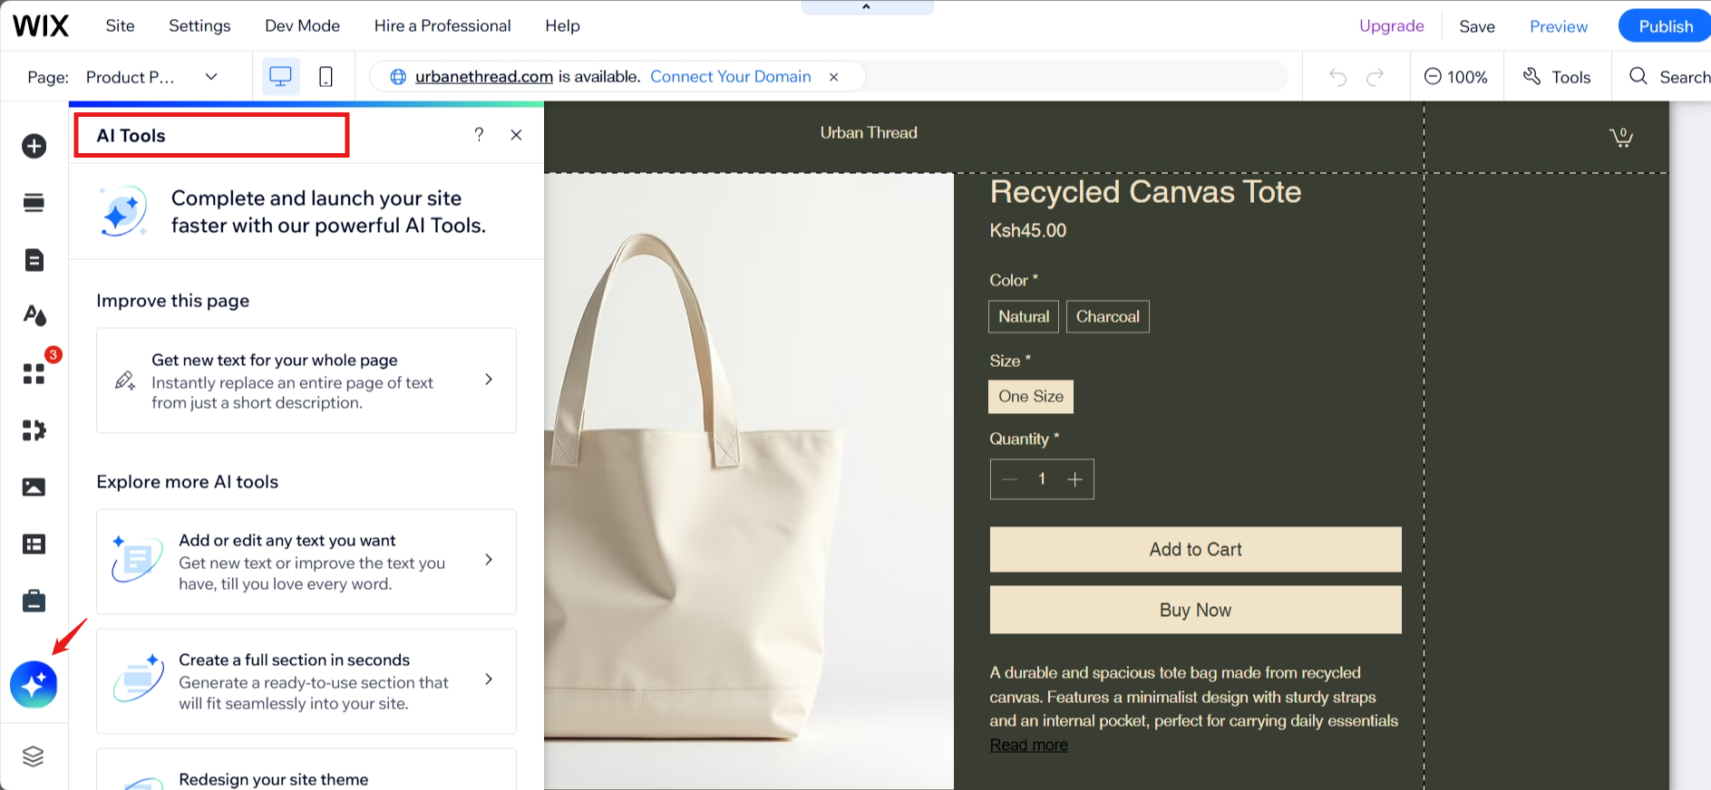This screenshot has height=790, width=1711.
Task: Open the Site menu
Action: click(120, 25)
